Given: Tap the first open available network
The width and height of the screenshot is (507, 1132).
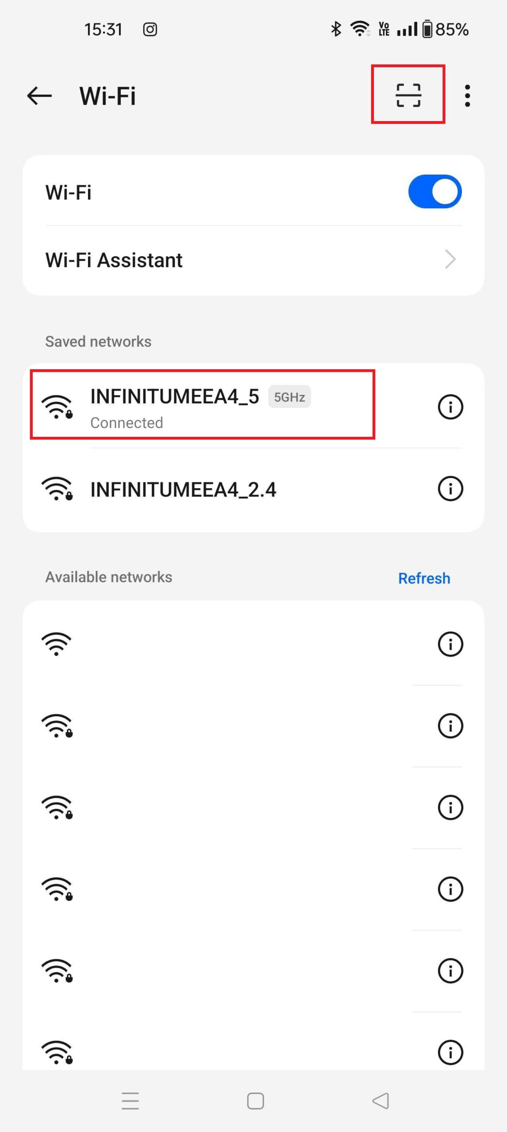Looking at the screenshot, I should [57, 644].
